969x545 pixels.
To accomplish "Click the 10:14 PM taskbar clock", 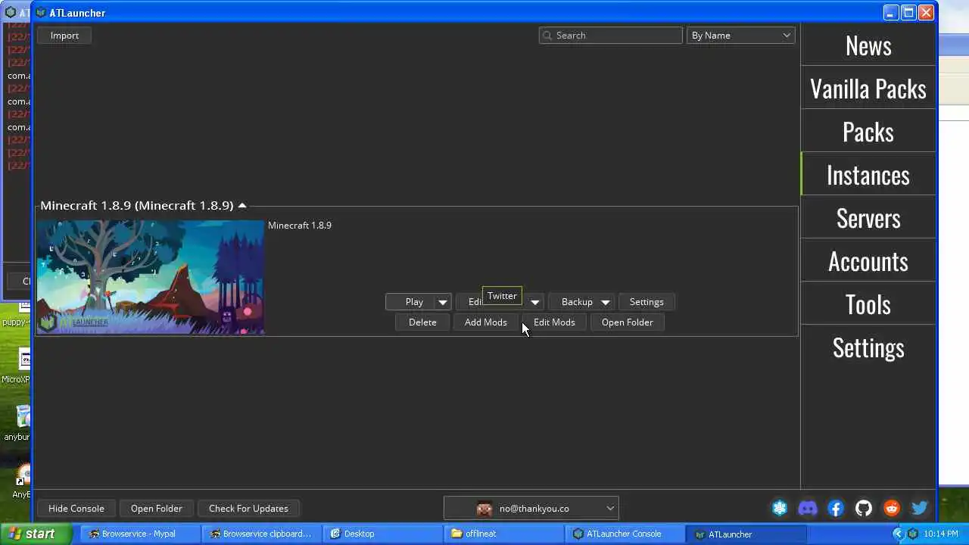I will [x=941, y=534].
